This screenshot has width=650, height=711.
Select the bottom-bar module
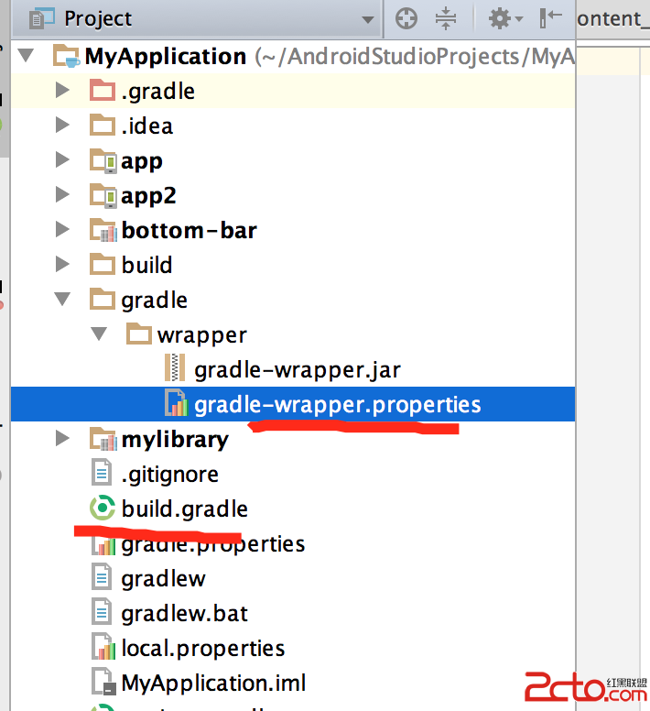(x=188, y=230)
